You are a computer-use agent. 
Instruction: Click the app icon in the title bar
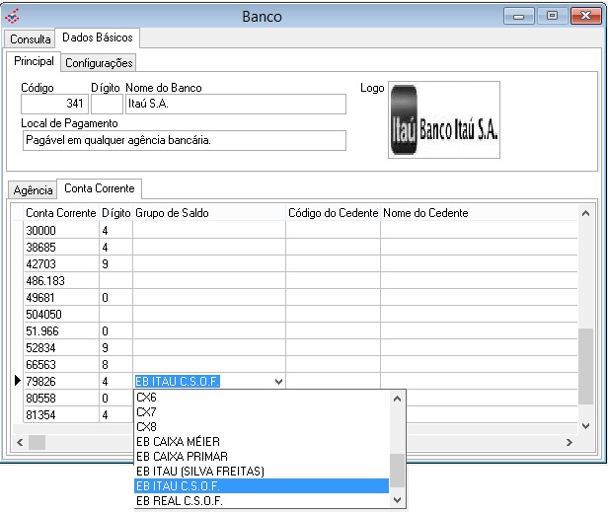pos(13,17)
